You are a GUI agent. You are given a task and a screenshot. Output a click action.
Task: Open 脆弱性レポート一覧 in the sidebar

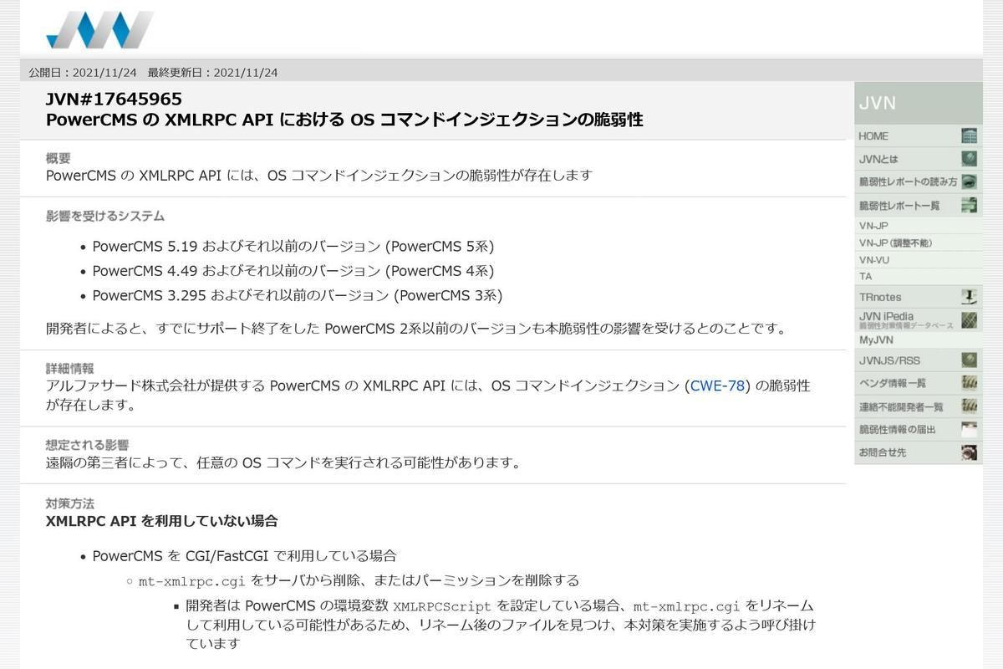point(918,205)
